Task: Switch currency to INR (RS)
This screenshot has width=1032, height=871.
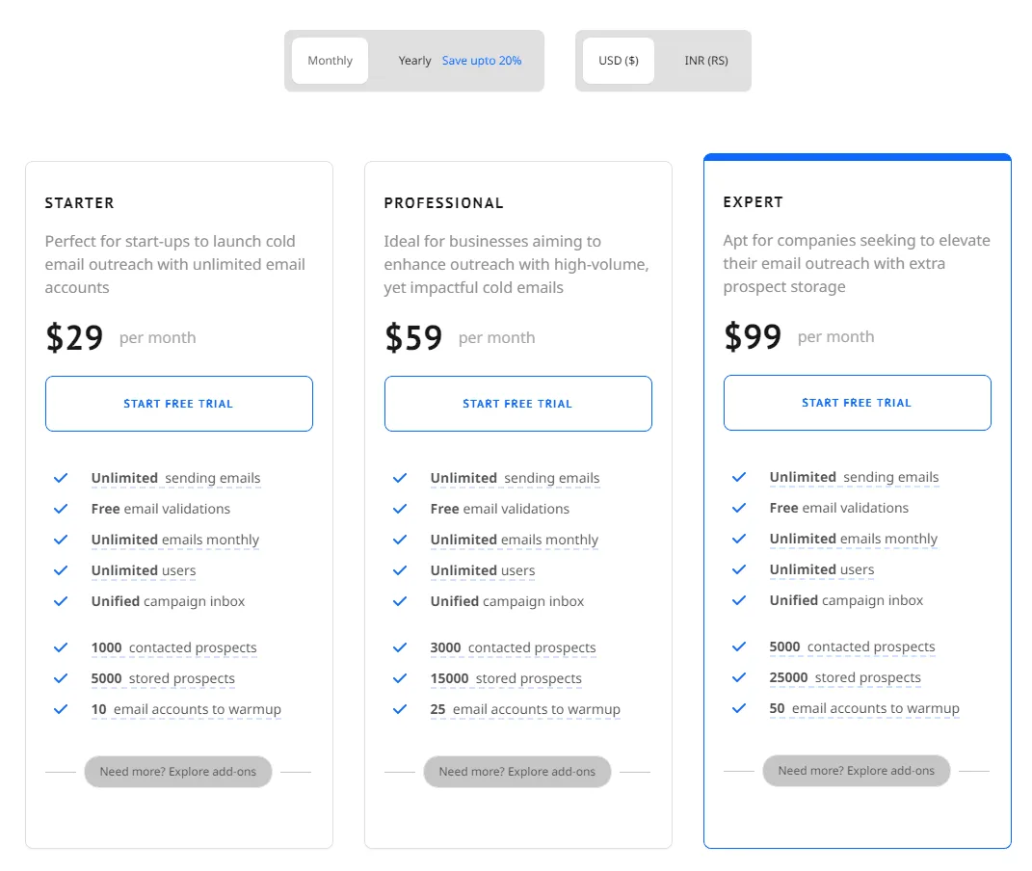Action: [x=705, y=60]
